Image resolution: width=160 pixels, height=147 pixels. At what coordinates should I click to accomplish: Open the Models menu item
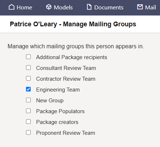click(x=59, y=7)
